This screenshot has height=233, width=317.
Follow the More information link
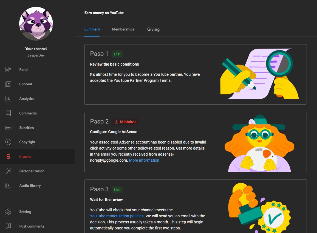144,160
